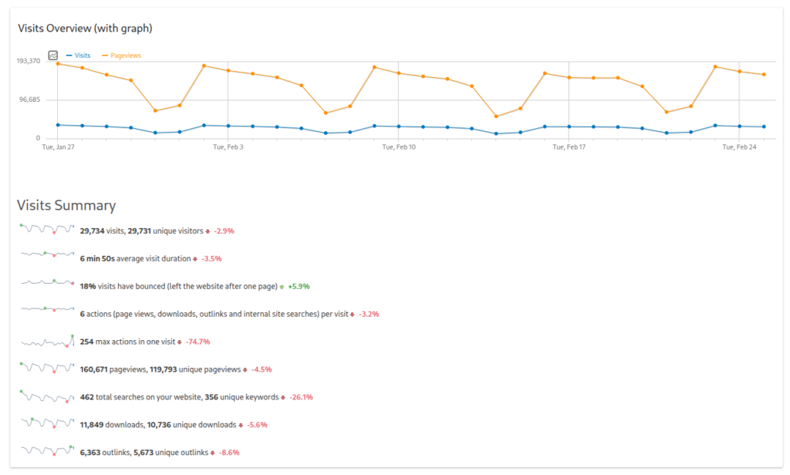Click the outlinks sparkline
Viewport: 790px width, 475px height.
(46, 452)
